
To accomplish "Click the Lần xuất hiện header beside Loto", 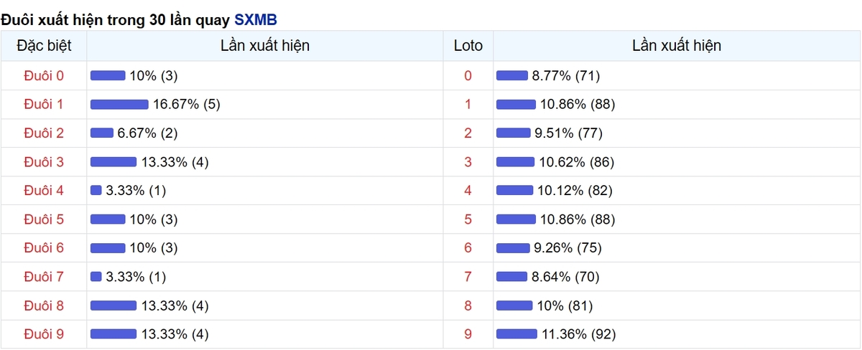I will click(677, 46).
